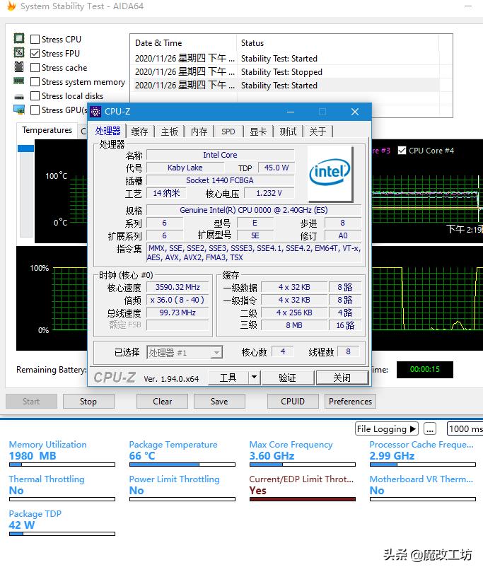The image size is (483, 572).
Task: Click the 倍频 x 36.0 multiplier field
Action: click(178, 300)
